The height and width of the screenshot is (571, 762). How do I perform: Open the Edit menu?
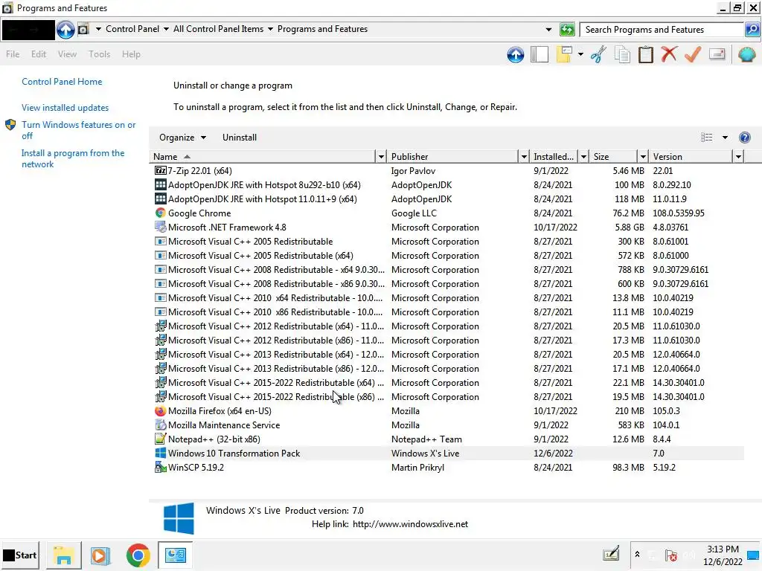pyautogui.click(x=39, y=54)
